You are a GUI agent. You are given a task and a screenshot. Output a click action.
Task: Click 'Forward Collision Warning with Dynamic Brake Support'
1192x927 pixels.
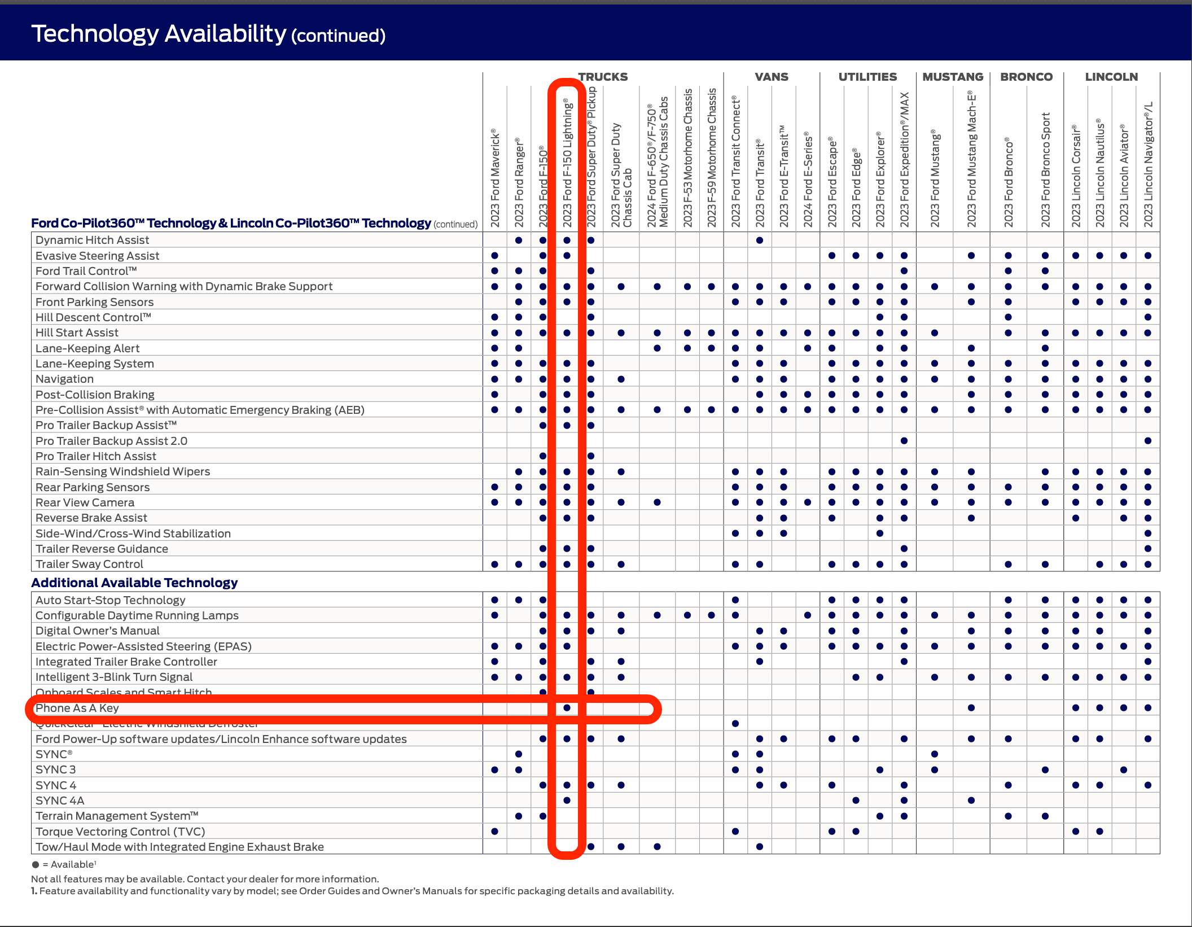(x=184, y=286)
